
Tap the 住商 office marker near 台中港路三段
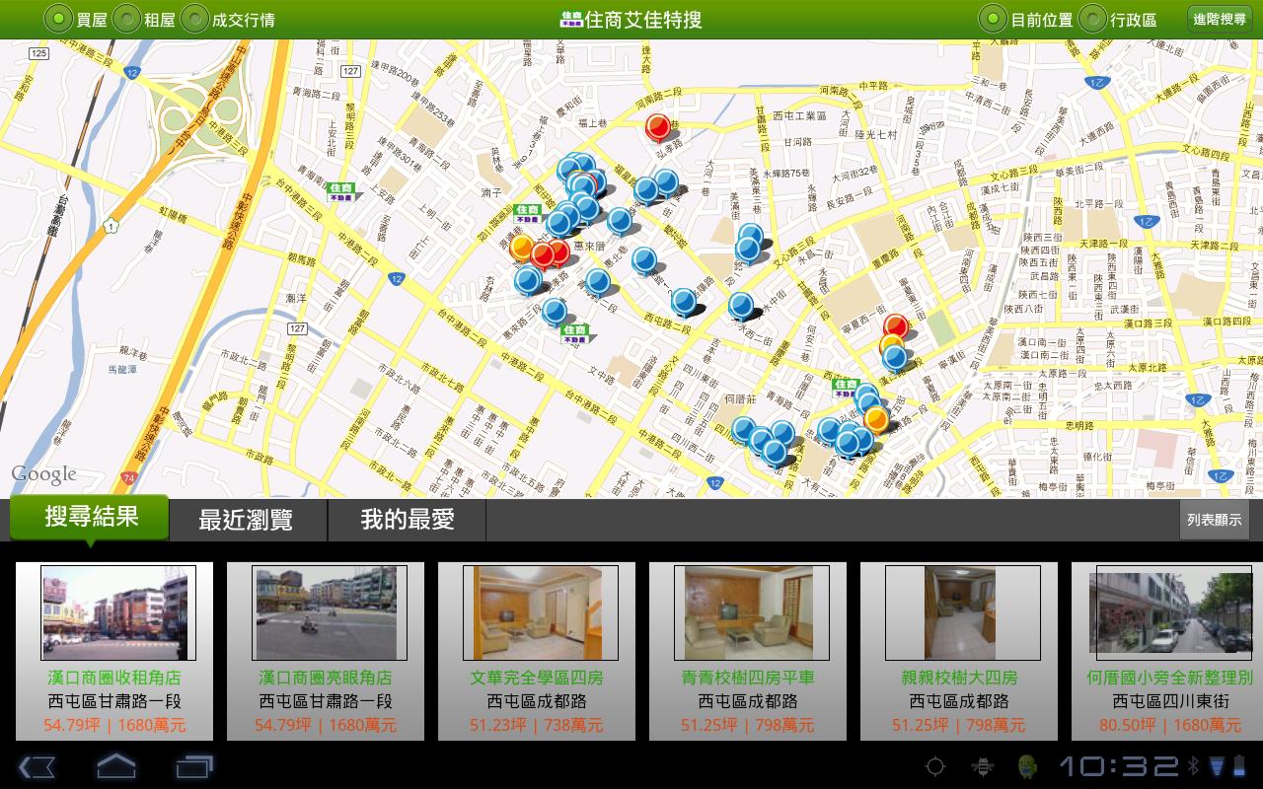tap(341, 191)
